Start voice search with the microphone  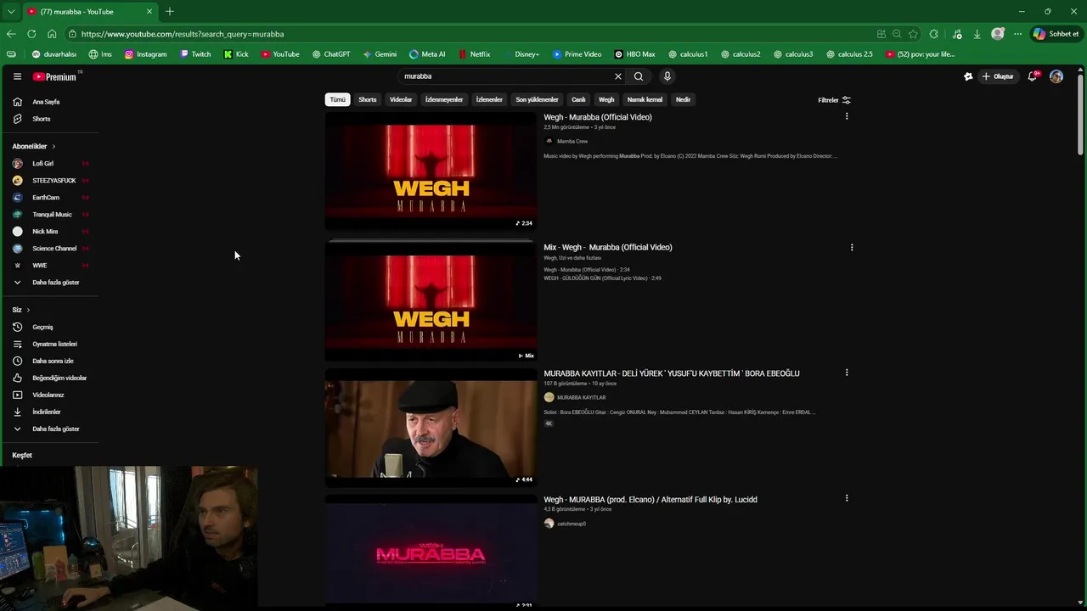pyautogui.click(x=667, y=76)
